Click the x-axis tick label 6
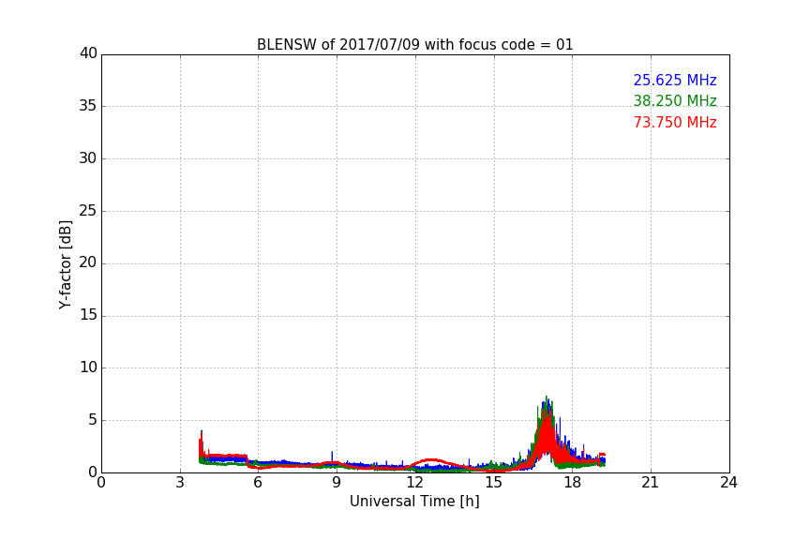The height and width of the screenshot is (540, 810). click(258, 483)
